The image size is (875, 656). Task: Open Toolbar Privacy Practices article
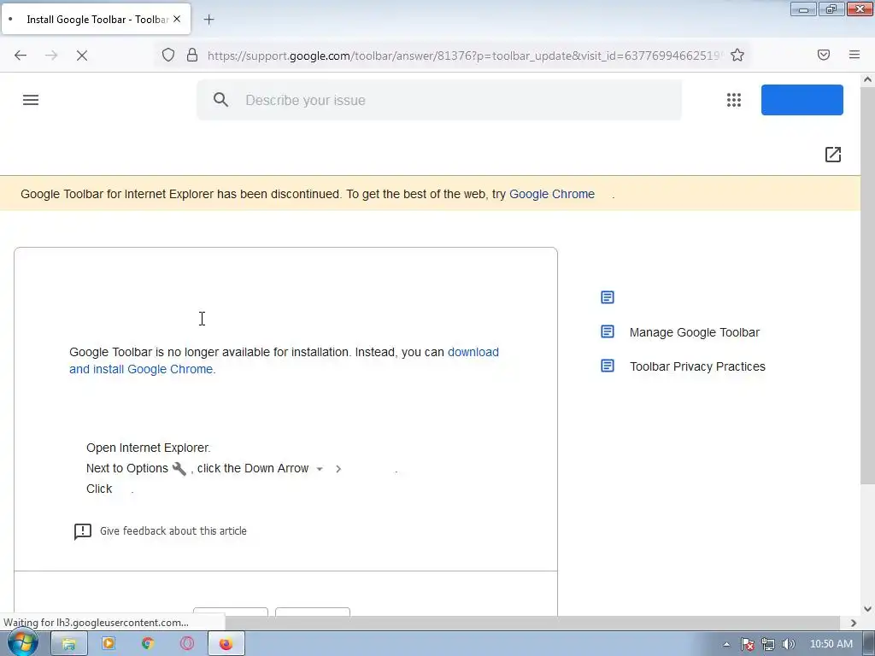coord(697,366)
